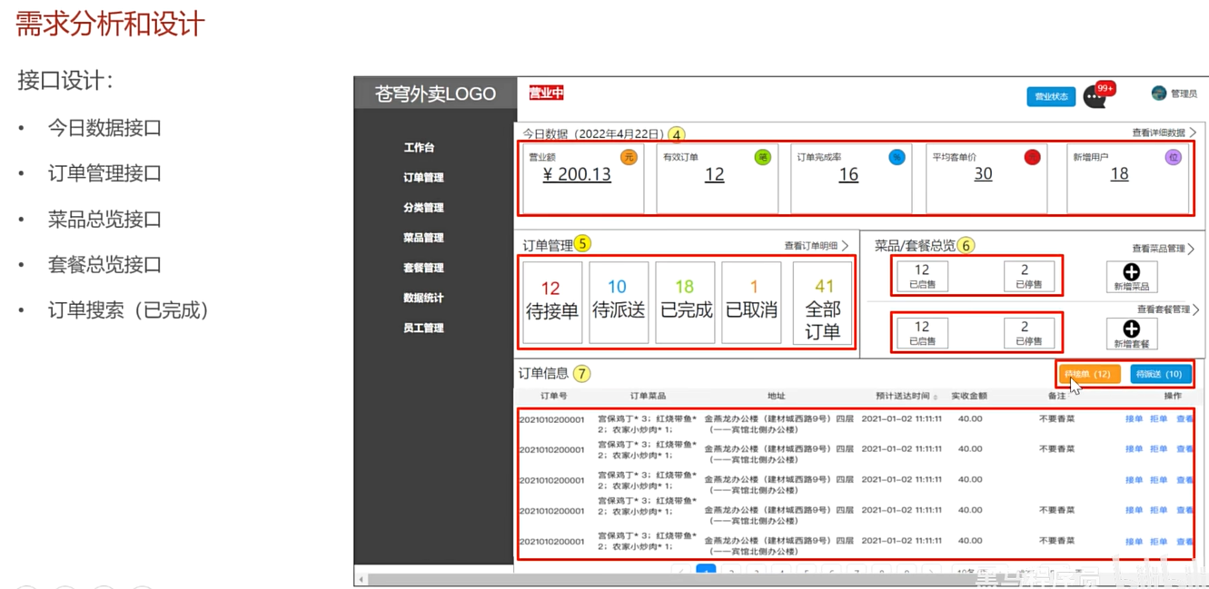The image size is (1209, 589).
Task: Click the 菜品/套餐总览 section heading
Action: coord(915,245)
